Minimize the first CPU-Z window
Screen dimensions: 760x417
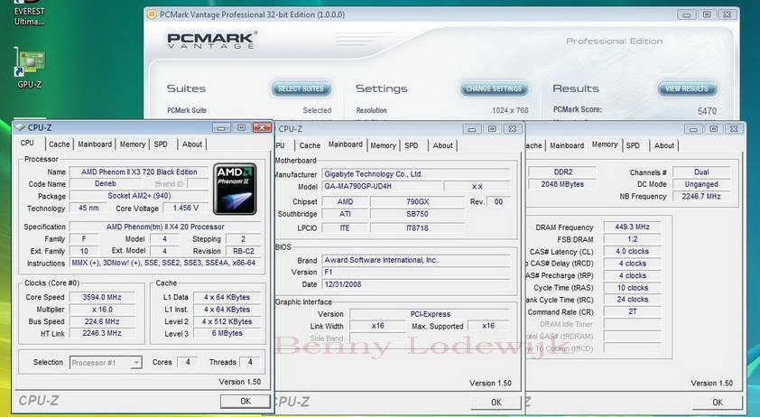point(221,127)
